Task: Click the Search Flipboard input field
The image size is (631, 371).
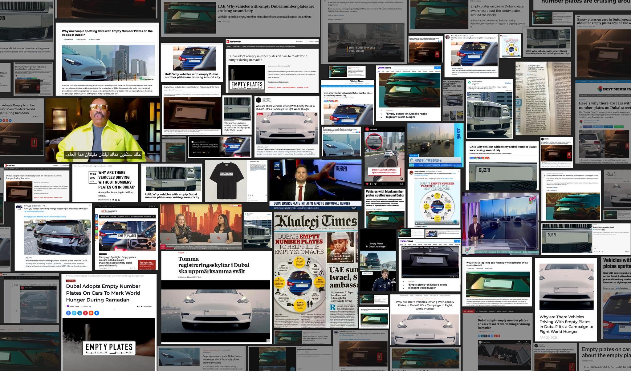Action: click(x=313, y=41)
